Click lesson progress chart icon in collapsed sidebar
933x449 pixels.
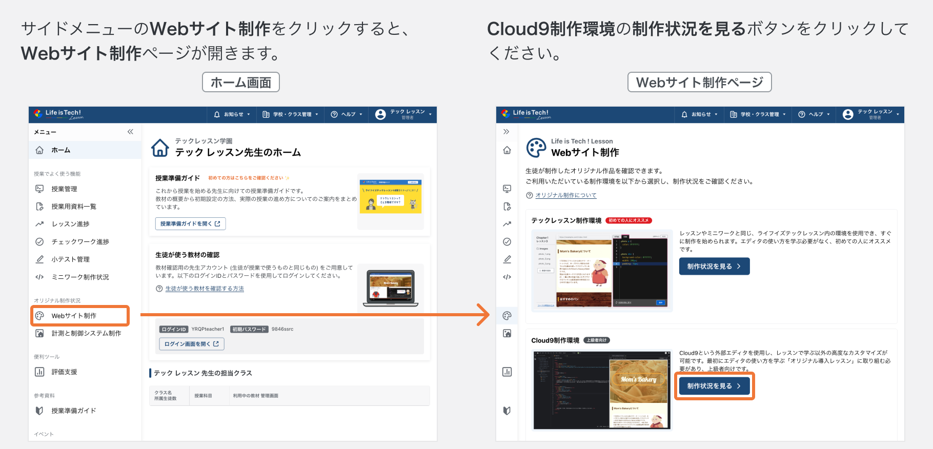pos(507,224)
